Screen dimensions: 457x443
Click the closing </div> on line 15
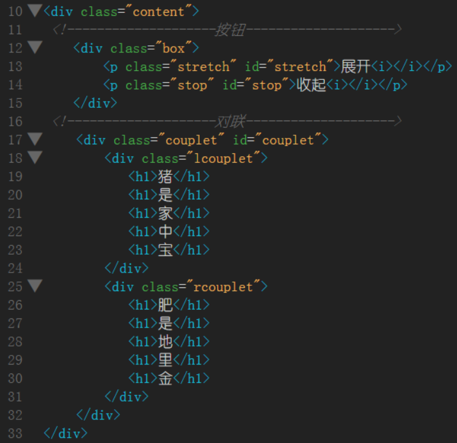click(95, 103)
